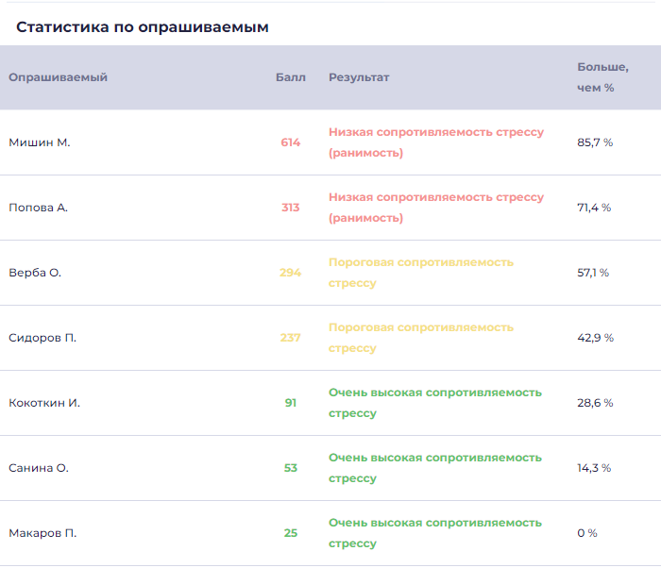Select respondent Попова А.
661x568 pixels.
tap(39, 208)
